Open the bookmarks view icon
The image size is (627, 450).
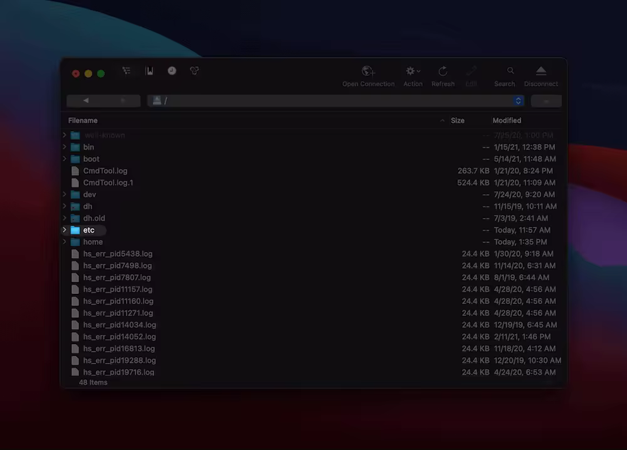pyautogui.click(x=149, y=71)
